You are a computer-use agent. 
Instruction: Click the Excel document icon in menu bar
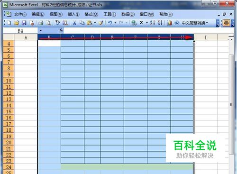coord(8,14)
